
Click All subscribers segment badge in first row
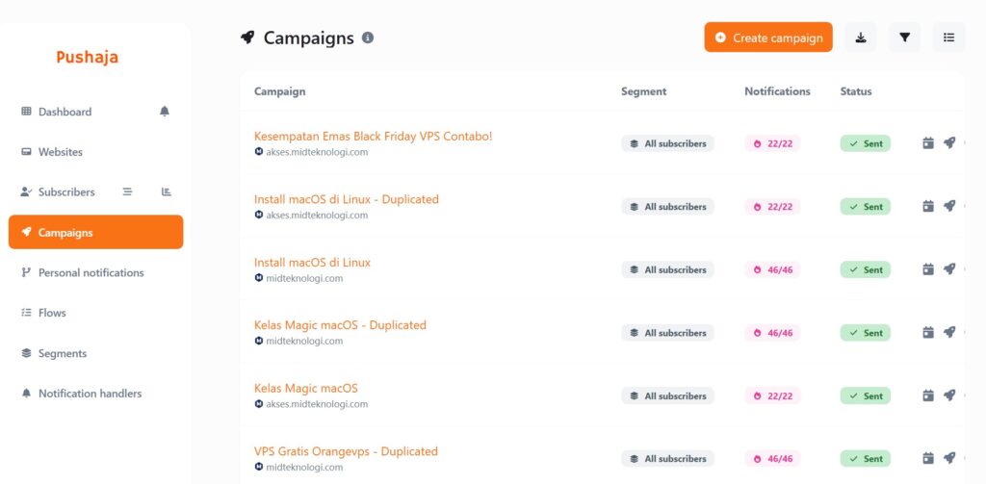667,143
